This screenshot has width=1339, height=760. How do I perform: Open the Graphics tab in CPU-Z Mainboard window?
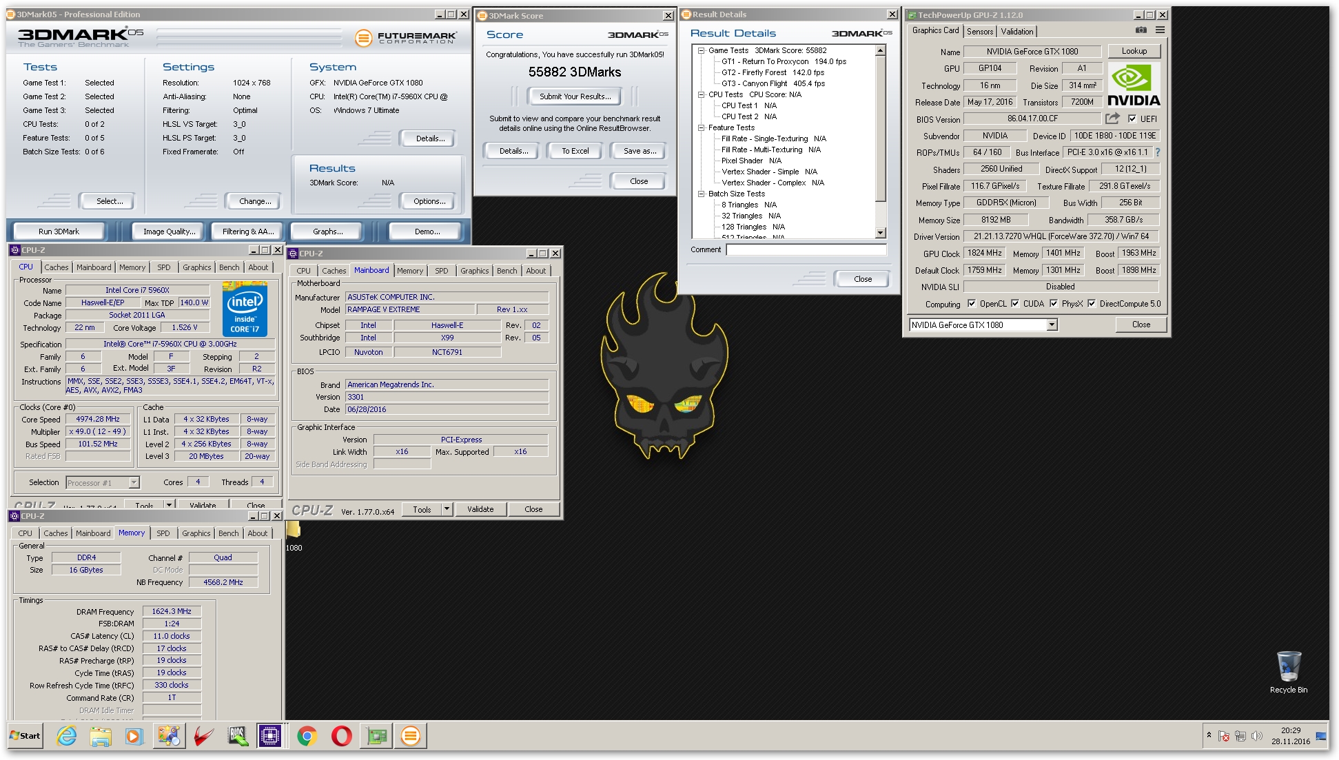tap(475, 271)
